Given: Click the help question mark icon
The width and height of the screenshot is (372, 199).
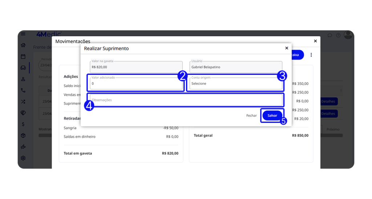Looking at the screenshot, I should click(x=338, y=35).
